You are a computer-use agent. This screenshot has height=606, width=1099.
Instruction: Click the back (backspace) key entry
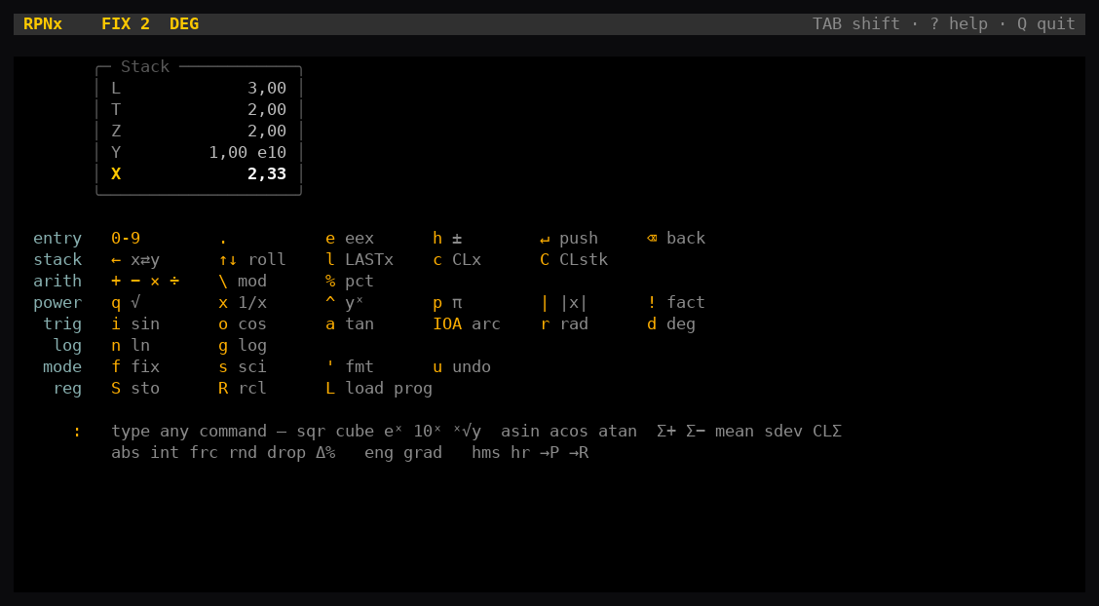tap(675, 238)
